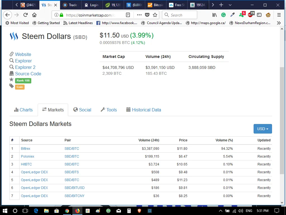Click the forward navigation arrow
Image resolution: width=286 pixels, height=215 pixels.
coord(16,15)
